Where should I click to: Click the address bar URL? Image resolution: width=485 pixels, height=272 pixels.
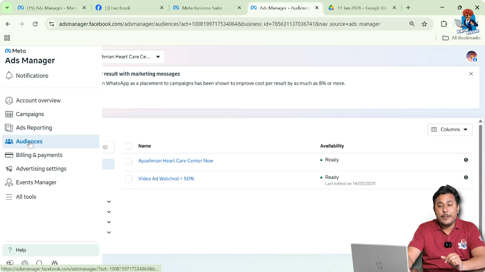click(x=220, y=24)
